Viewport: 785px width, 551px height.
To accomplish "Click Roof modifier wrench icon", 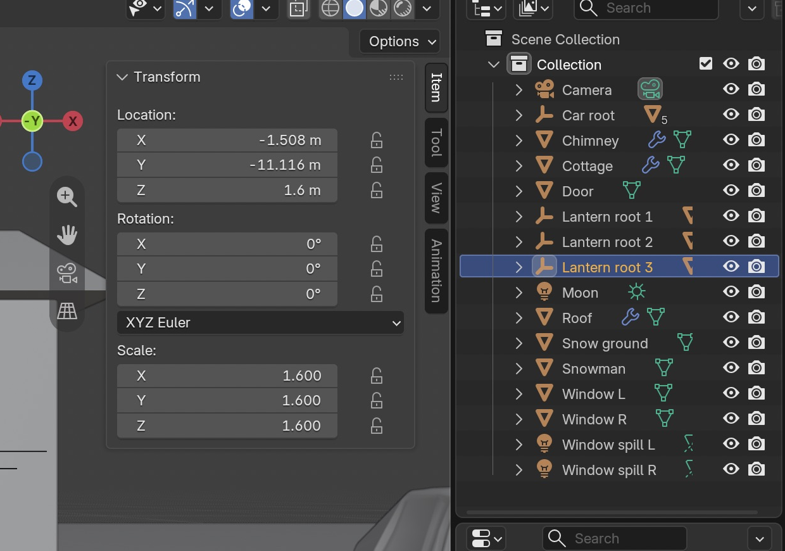I will coord(630,317).
